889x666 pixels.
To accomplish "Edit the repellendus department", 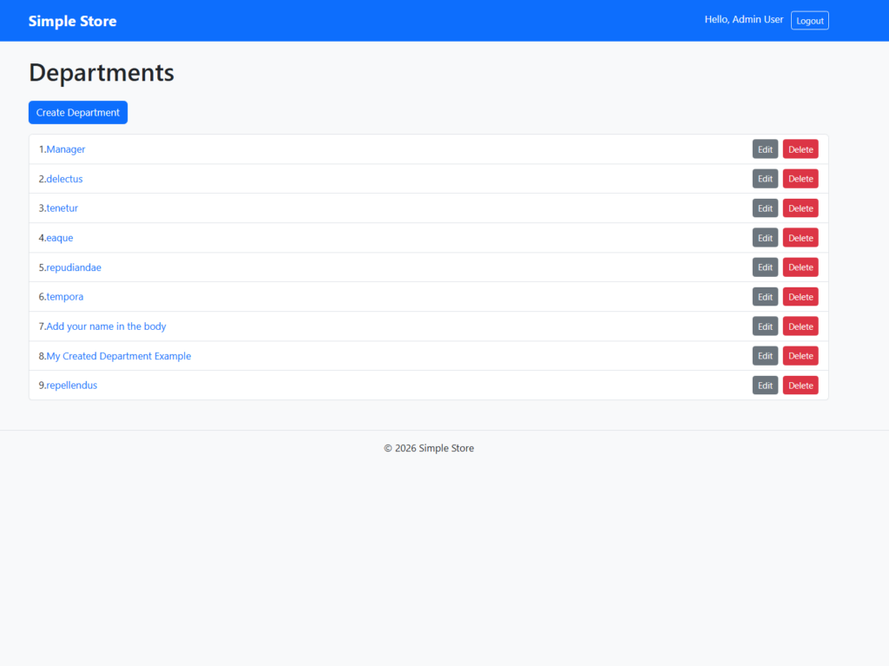I will (765, 386).
